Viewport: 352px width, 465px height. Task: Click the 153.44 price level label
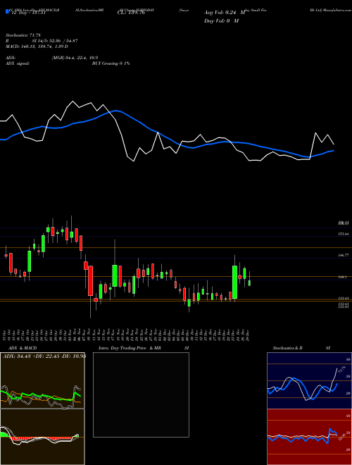coord(344,234)
